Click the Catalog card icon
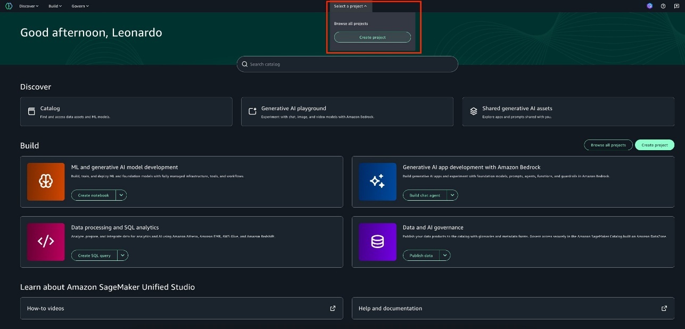The width and height of the screenshot is (685, 329). click(31, 111)
